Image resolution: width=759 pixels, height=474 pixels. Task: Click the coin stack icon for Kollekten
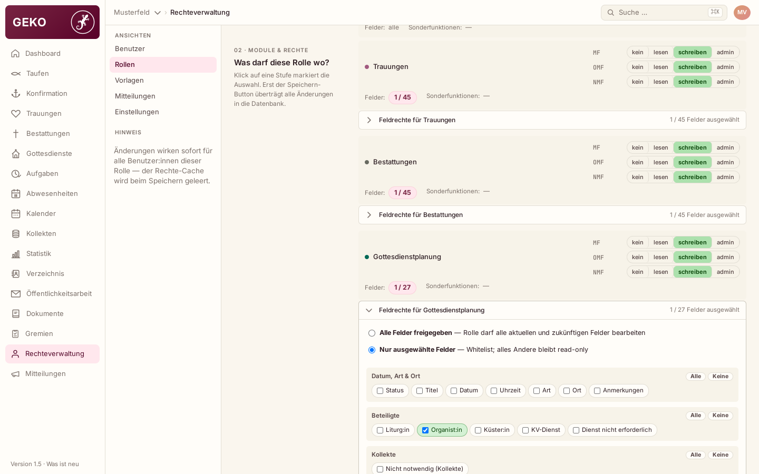click(16, 234)
